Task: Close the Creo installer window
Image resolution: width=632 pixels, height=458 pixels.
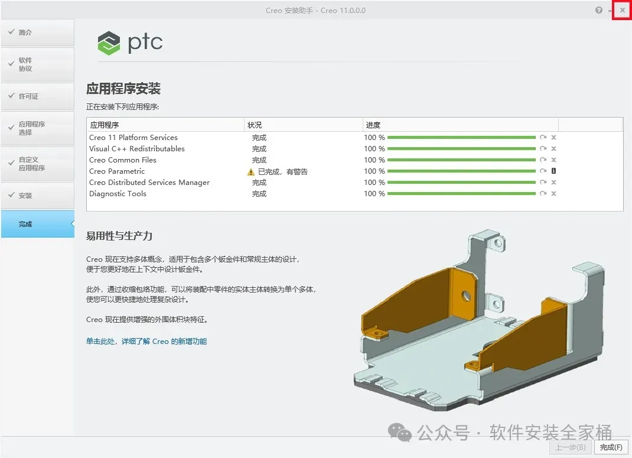Action: [623, 10]
